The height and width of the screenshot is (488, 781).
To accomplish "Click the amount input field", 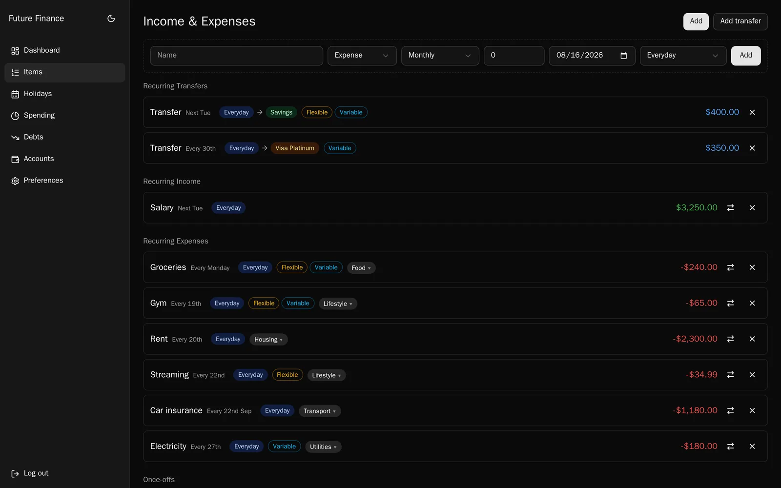I will 514,56.
